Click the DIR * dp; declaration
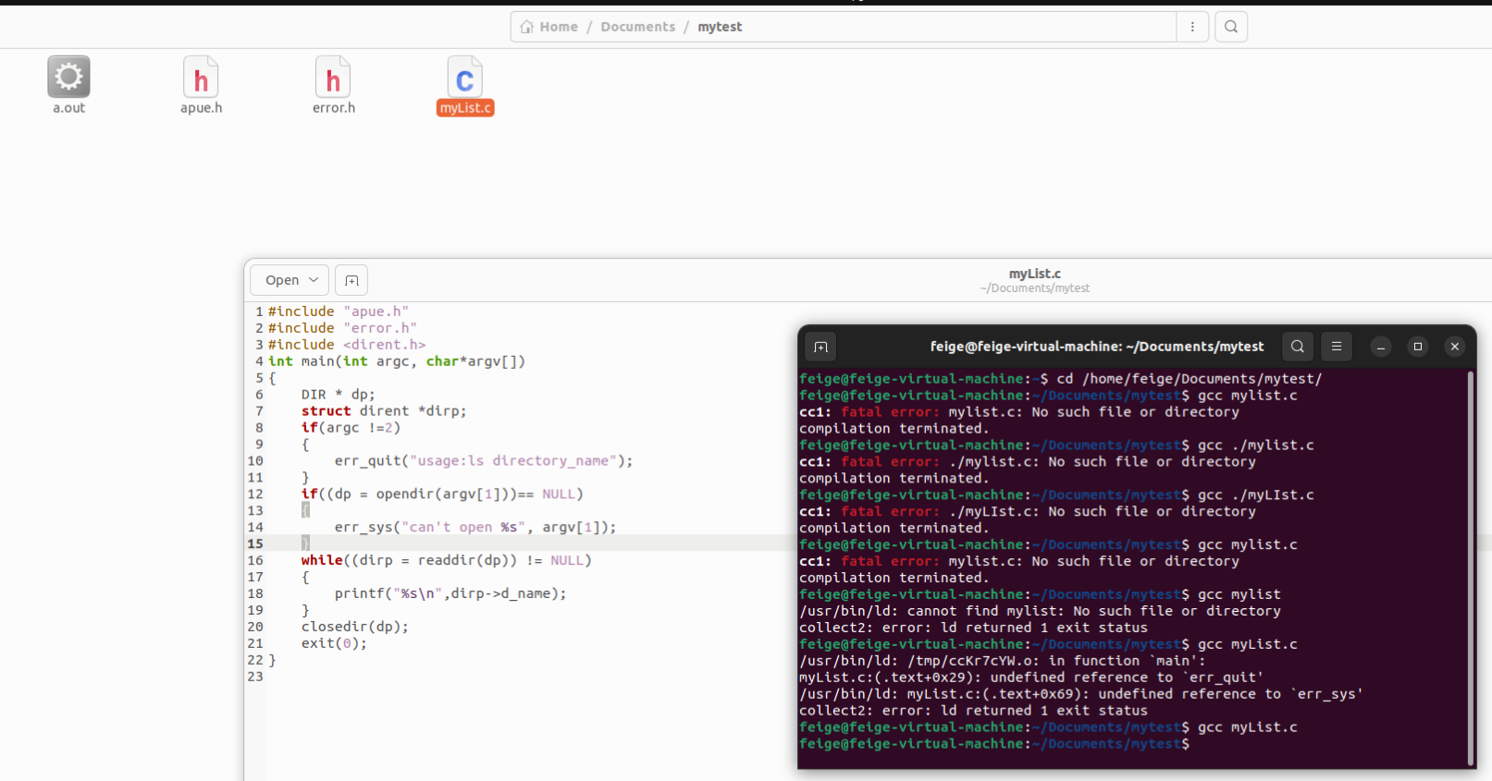The image size is (1492, 781). pyautogui.click(x=339, y=395)
